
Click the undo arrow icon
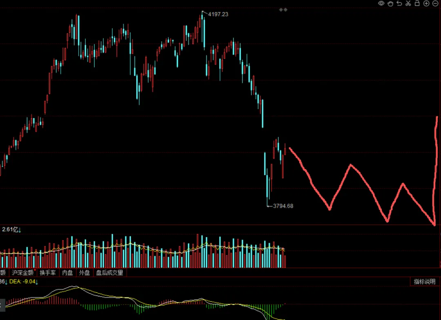click(x=399, y=3)
